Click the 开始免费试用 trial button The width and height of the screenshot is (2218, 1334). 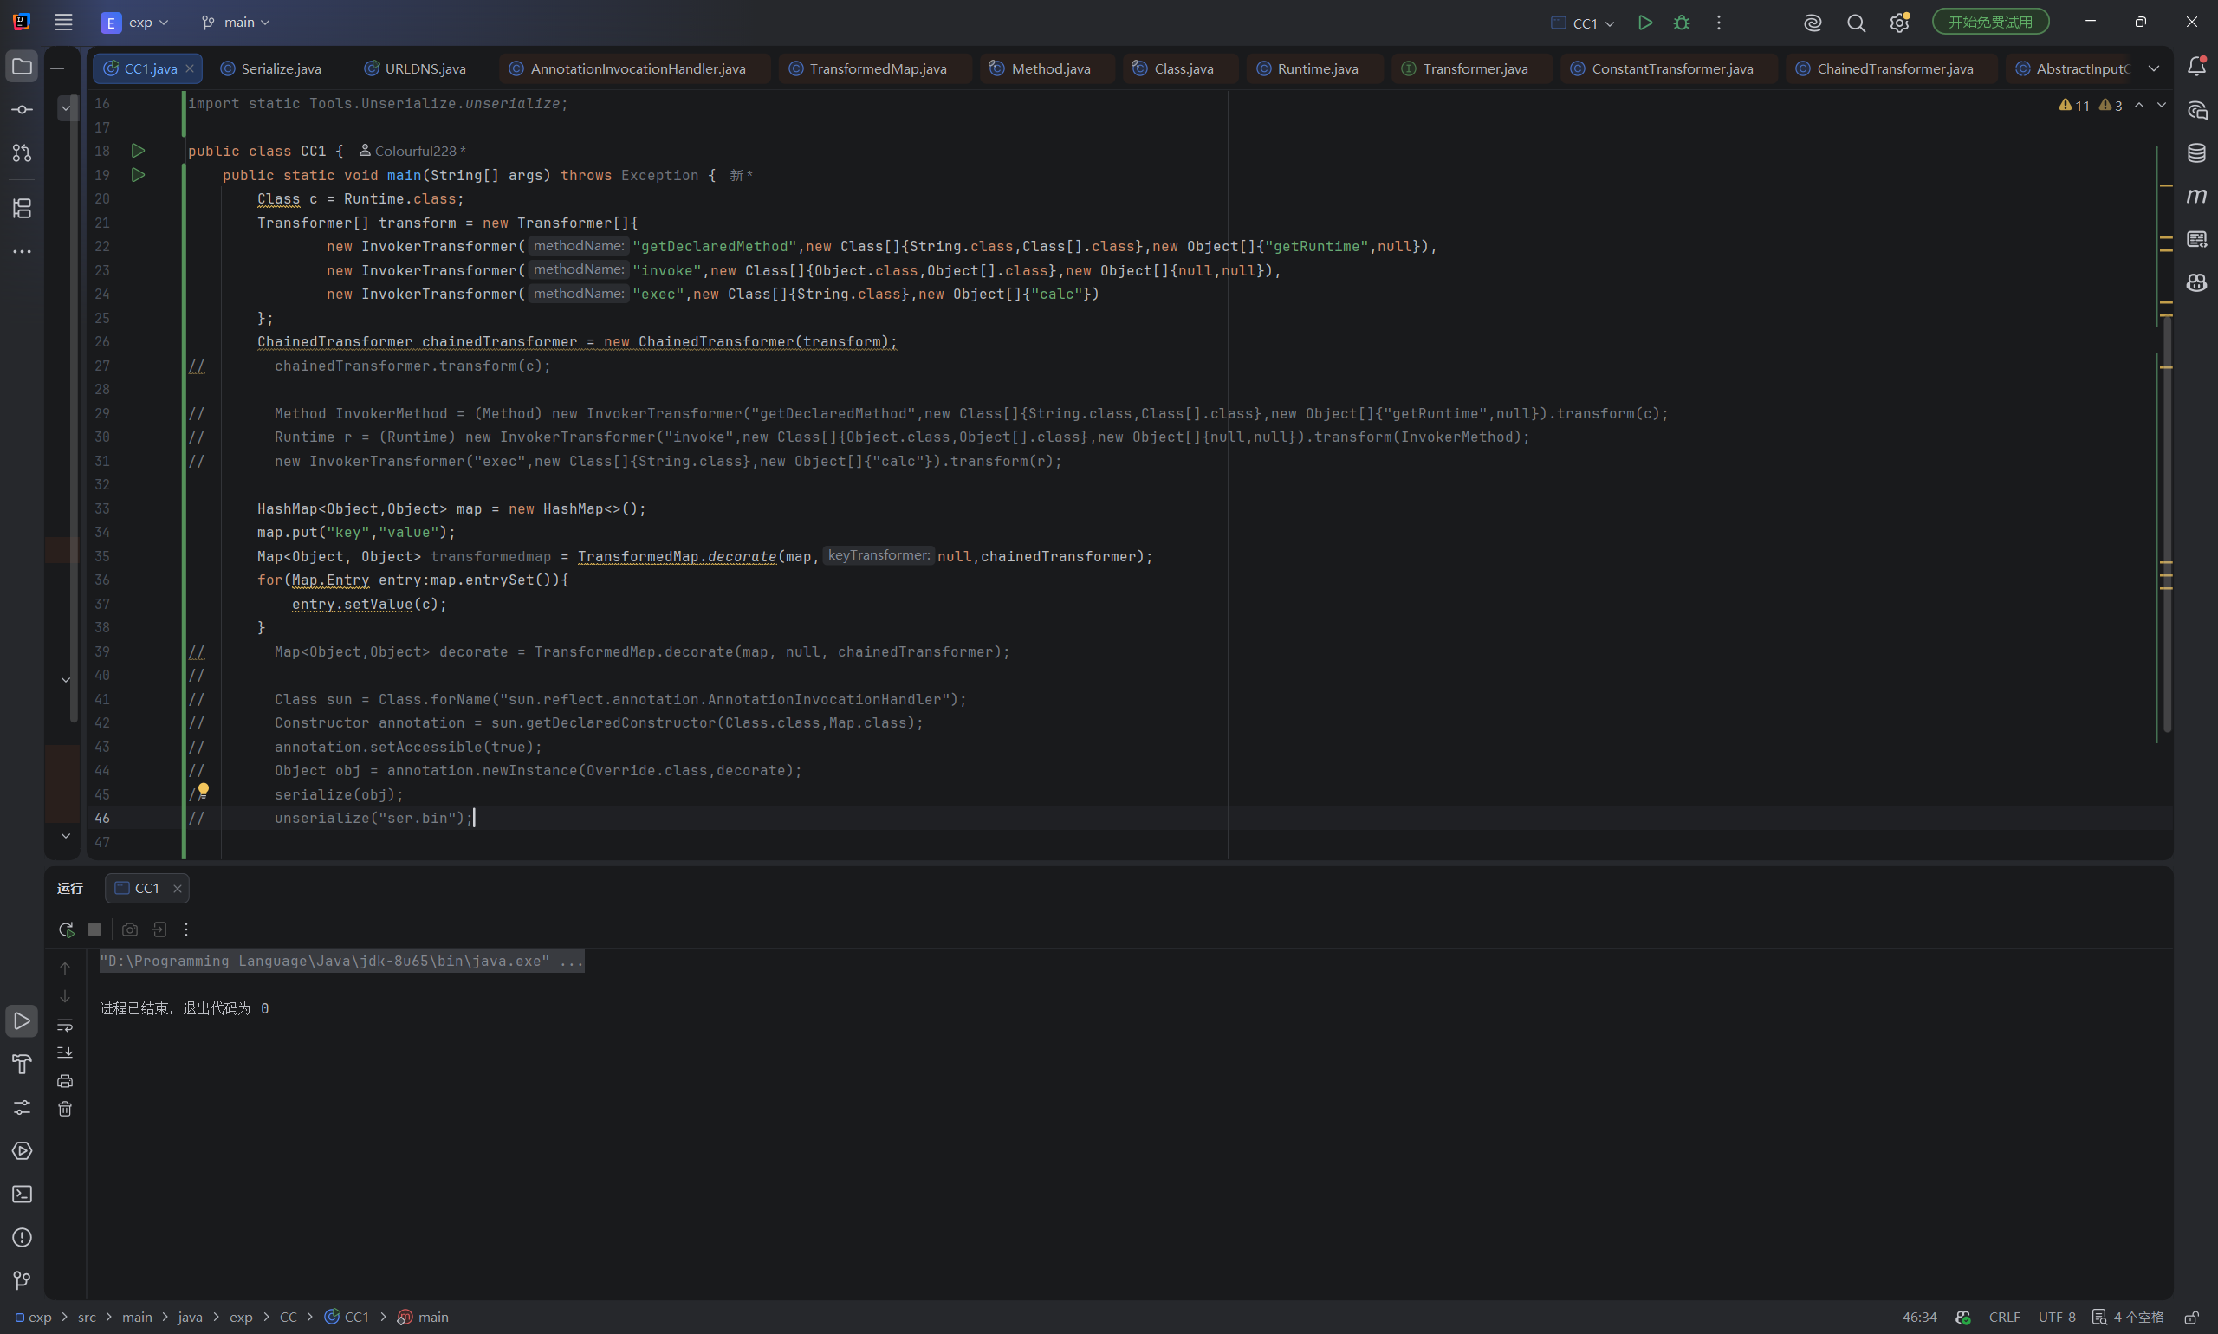[1989, 22]
